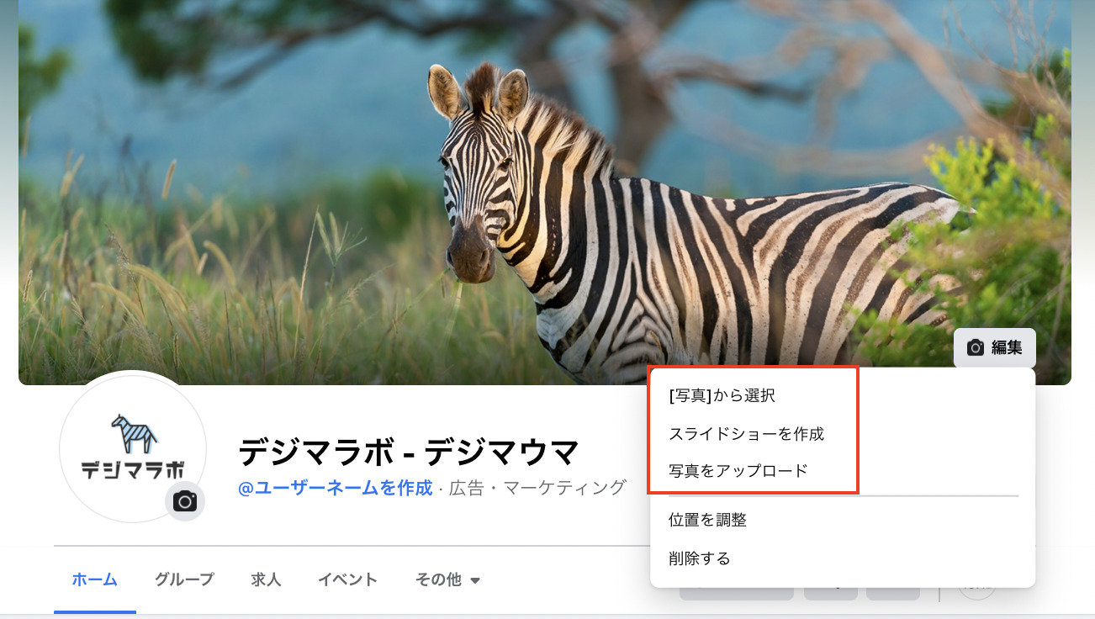Choose 位置を調整 to reposition cover
The image size is (1095, 619).
coord(707,520)
